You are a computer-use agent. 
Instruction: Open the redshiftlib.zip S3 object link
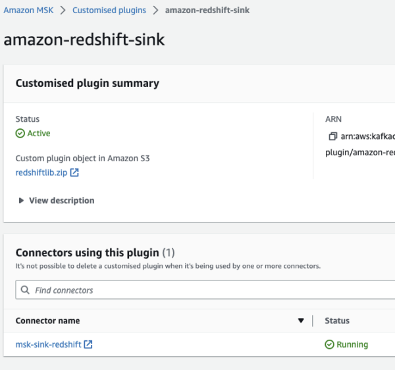(41, 172)
